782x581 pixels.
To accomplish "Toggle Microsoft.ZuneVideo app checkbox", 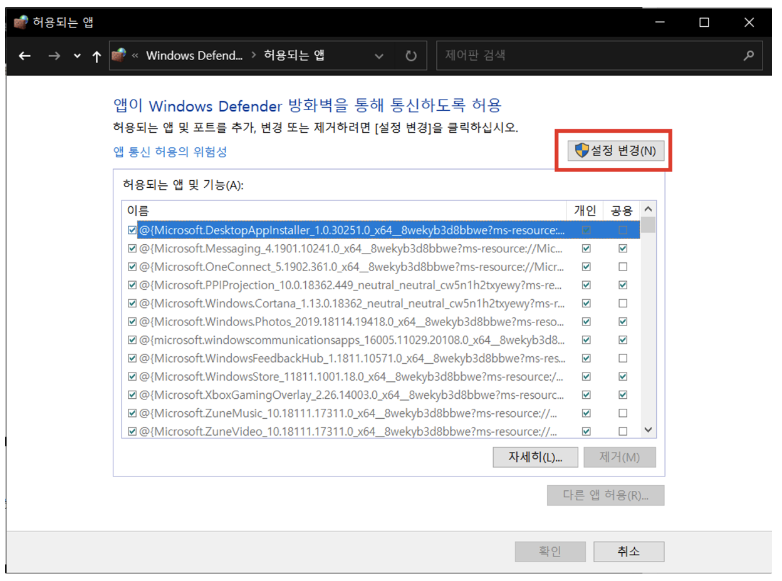I will (132, 431).
